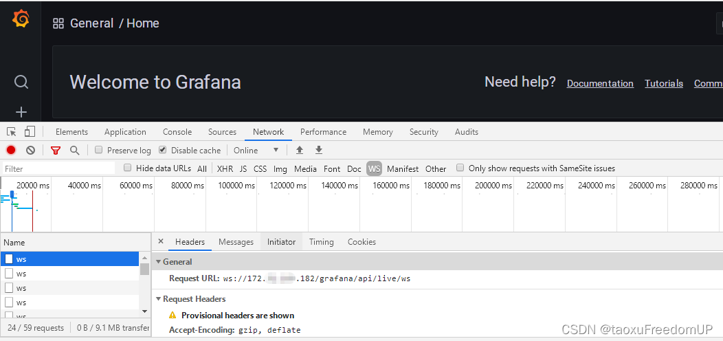The height and width of the screenshot is (341, 723).
Task: Filter requests by All types
Action: pos(202,169)
